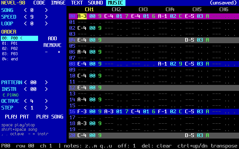Viewport: 239px width, 149px height.
Task: Select the CH4 channel header
Action: (x=170, y=10)
